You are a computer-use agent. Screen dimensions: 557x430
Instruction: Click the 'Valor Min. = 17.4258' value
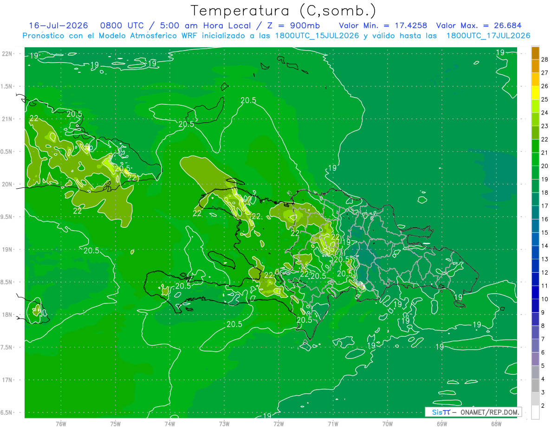(x=383, y=26)
